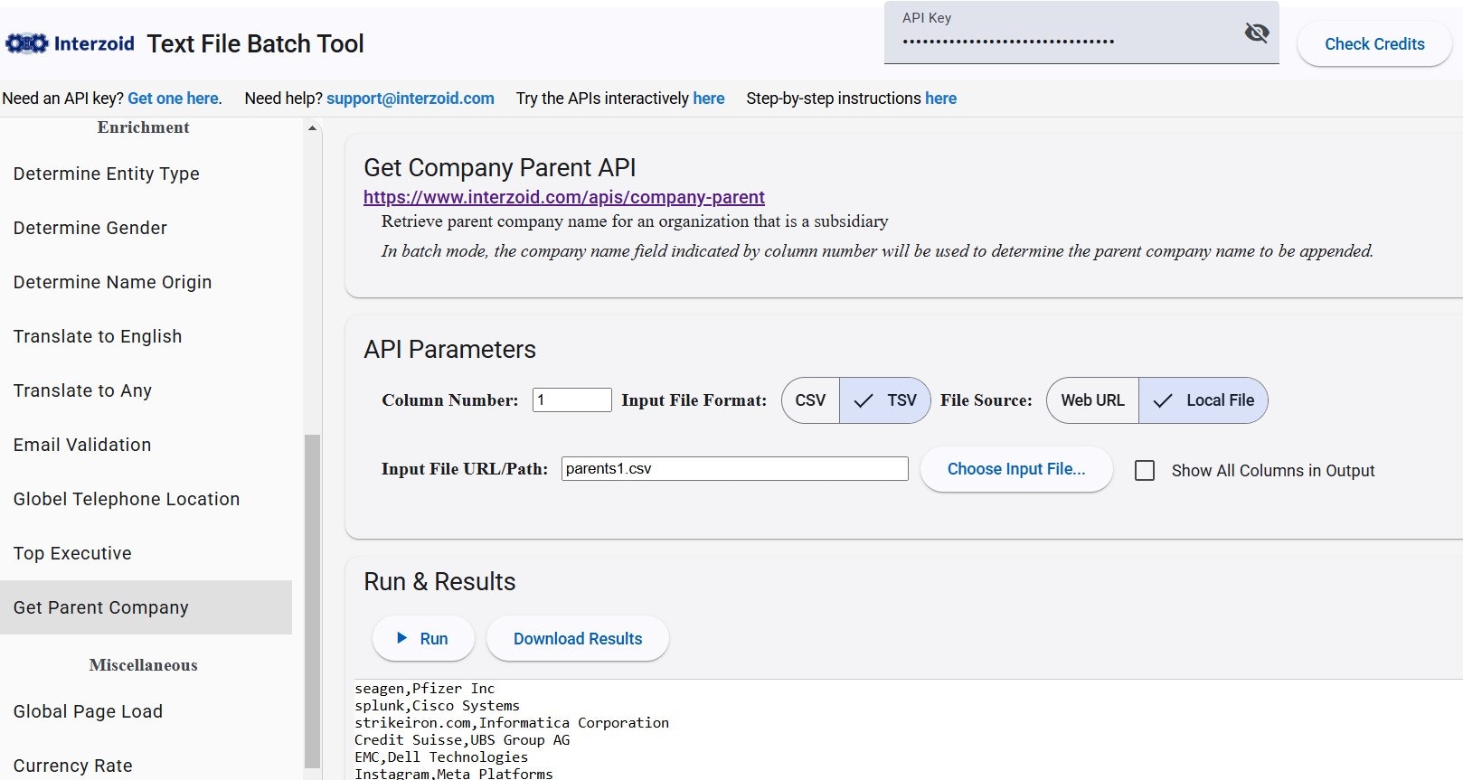Click the 'Run & Results' heading
This screenshot has height=780, width=1463.
(439, 581)
